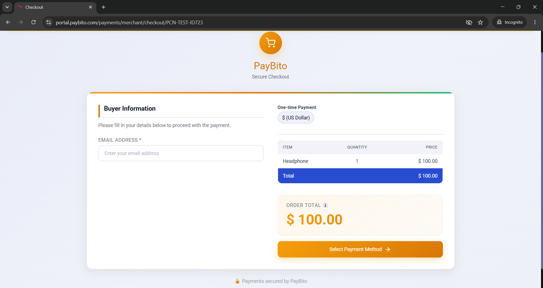Click the arrow on Select Payment Method
This screenshot has width=543, height=288.
tap(388, 249)
